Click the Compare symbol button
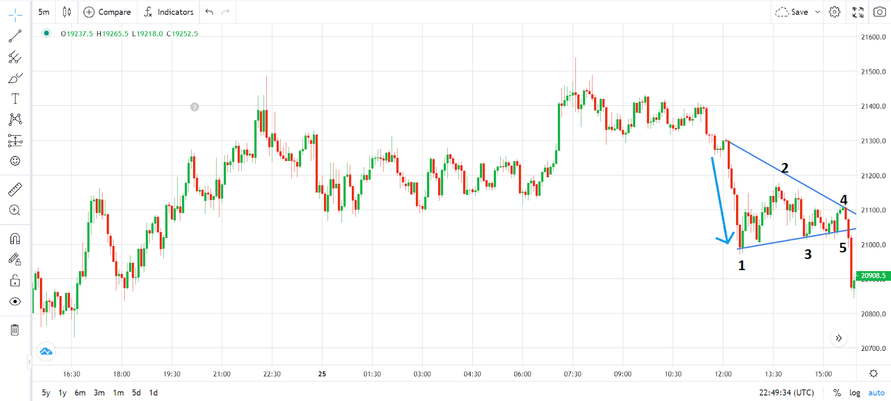The width and height of the screenshot is (891, 401). 107,12
